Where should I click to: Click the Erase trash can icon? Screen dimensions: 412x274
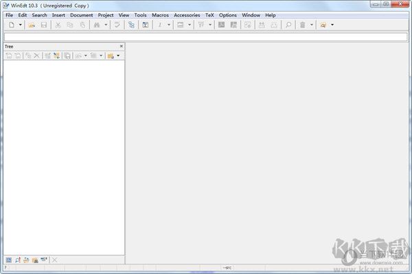302,25
